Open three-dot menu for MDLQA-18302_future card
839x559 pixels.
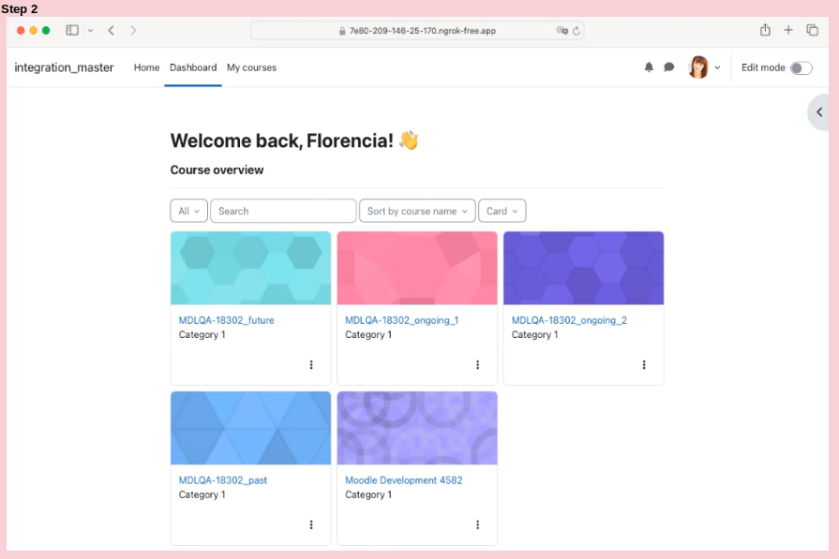[x=311, y=365]
